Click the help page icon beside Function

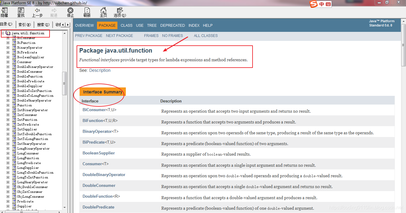tap(14, 105)
